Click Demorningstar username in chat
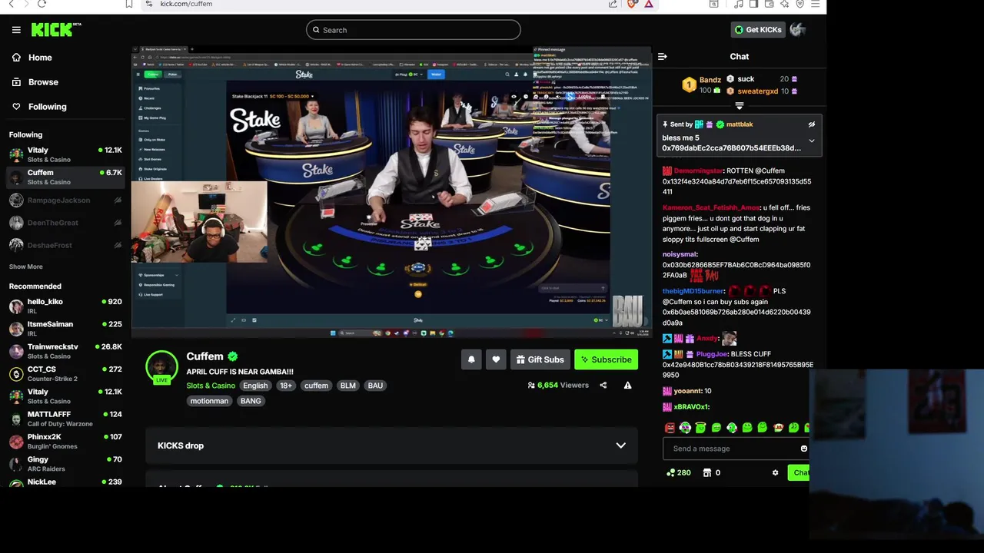This screenshot has width=984, height=553. click(699, 171)
